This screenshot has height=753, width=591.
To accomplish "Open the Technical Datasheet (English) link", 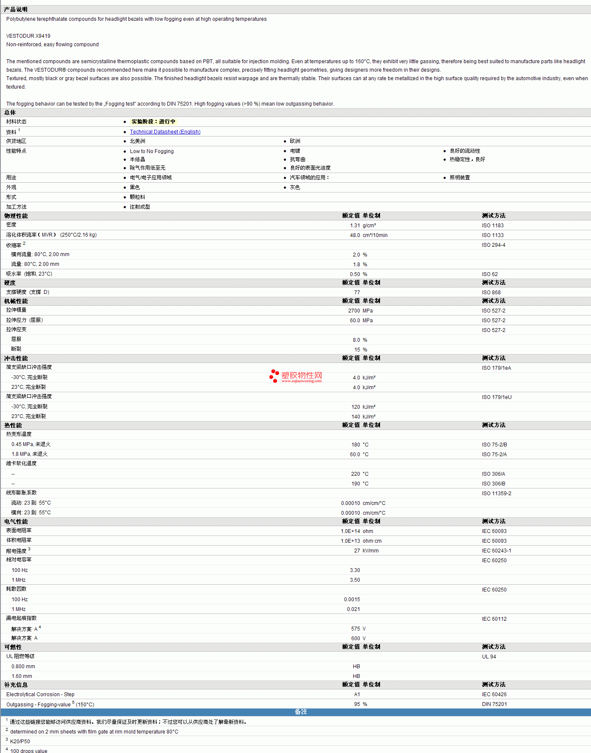I will coord(165,132).
